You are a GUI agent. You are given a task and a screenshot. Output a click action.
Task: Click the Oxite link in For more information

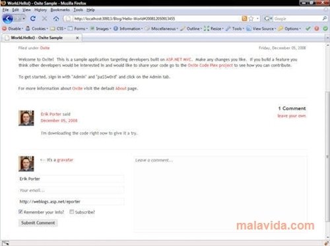click(x=77, y=88)
